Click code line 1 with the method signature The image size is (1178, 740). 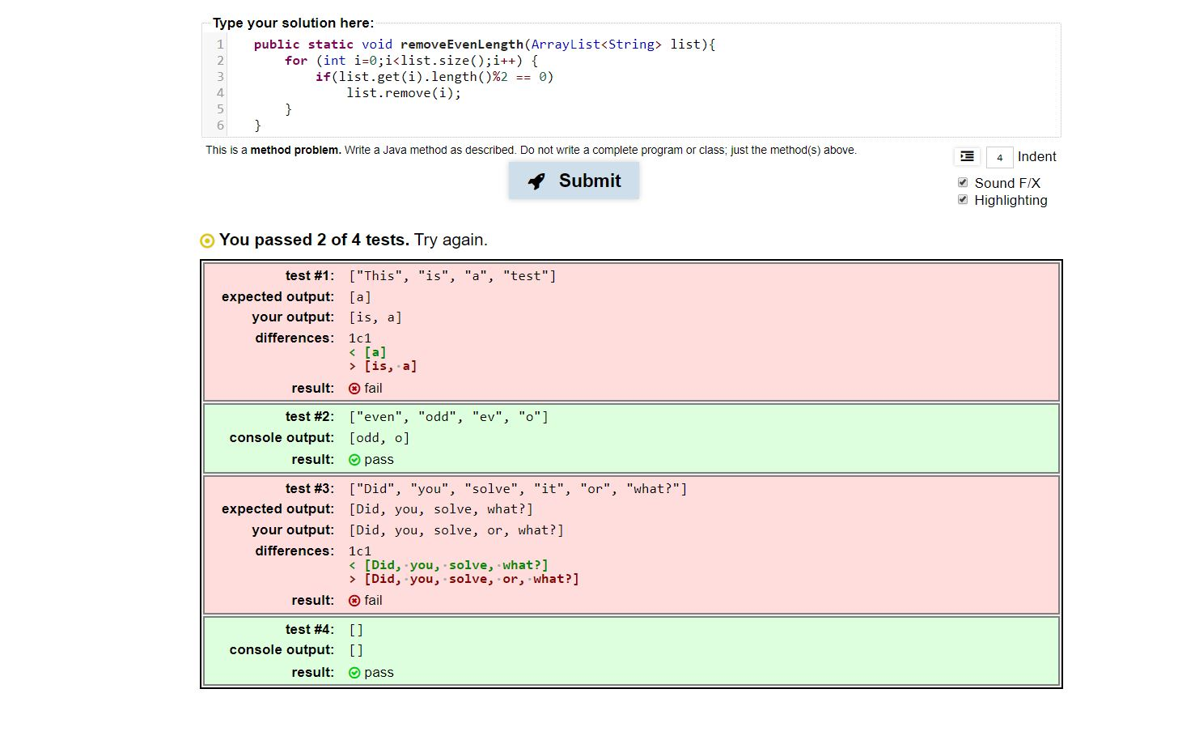click(484, 45)
